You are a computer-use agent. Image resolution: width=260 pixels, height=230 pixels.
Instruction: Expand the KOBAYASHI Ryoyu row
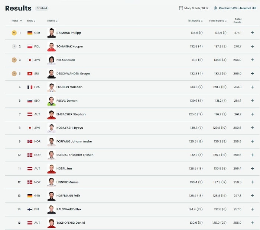click(252, 128)
